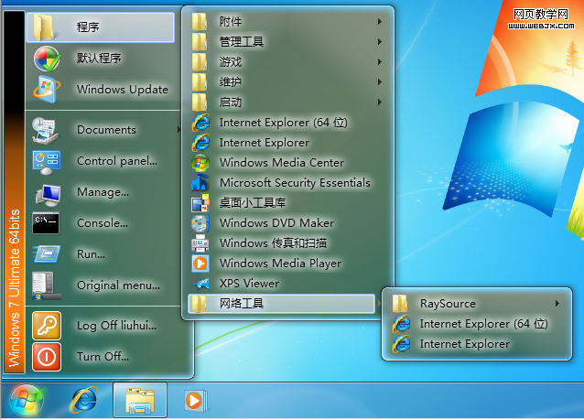The width and height of the screenshot is (584, 420).
Task: Launch Windows DVD Maker icon
Action: click(x=200, y=223)
